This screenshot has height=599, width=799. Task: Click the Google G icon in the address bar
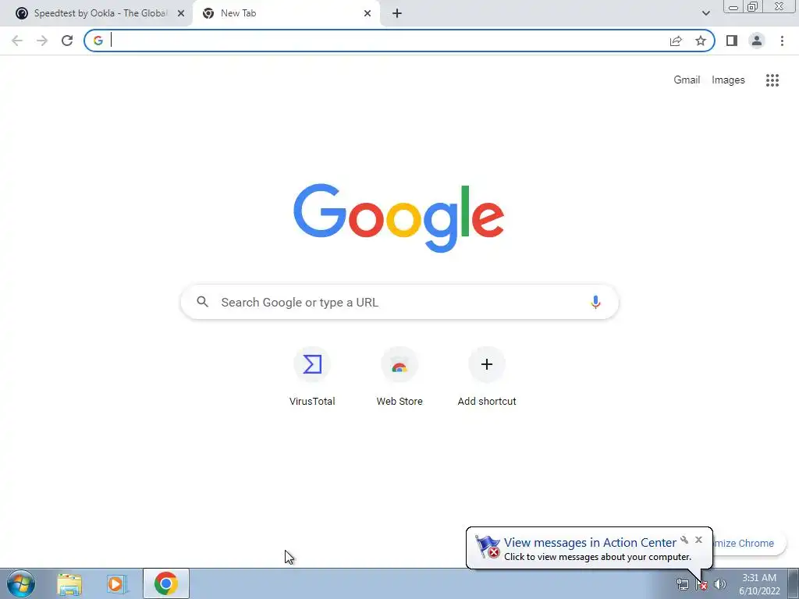tap(98, 41)
